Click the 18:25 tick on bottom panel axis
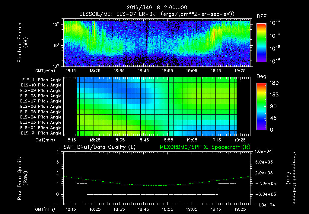Image resolution: width=309 pixels, height=214 pixels. click(x=95, y=209)
